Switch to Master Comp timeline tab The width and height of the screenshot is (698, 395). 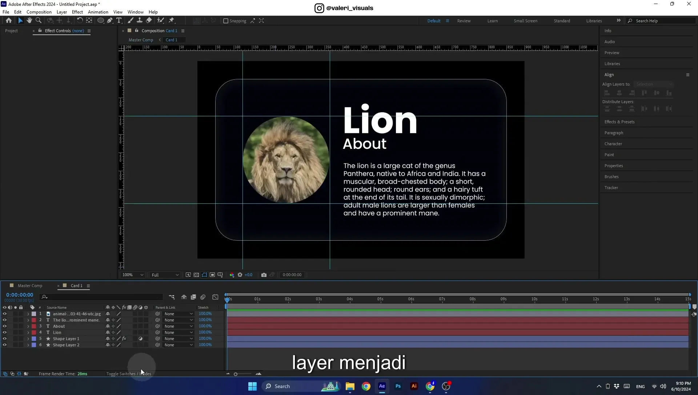tap(30, 286)
